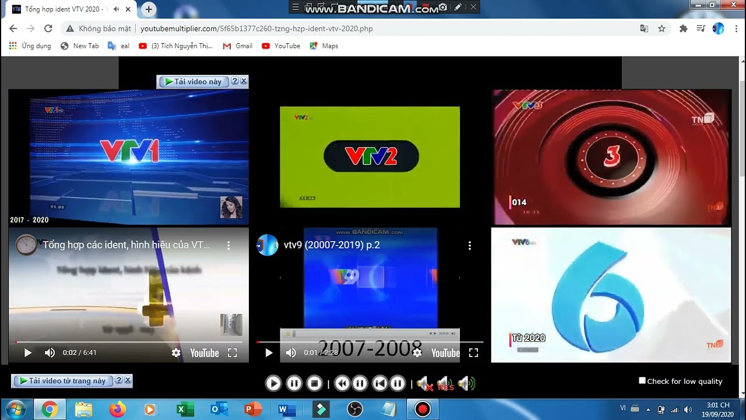This screenshot has width=746, height=420.
Task: Enter fullscreen on the vtv9 video player
Action: [473, 352]
